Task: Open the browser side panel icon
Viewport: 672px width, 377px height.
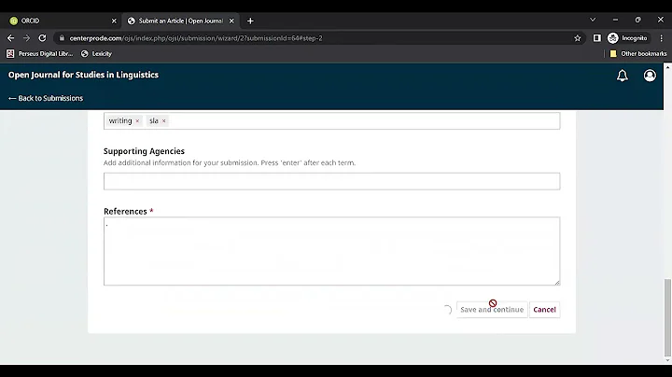Action: 597,38
